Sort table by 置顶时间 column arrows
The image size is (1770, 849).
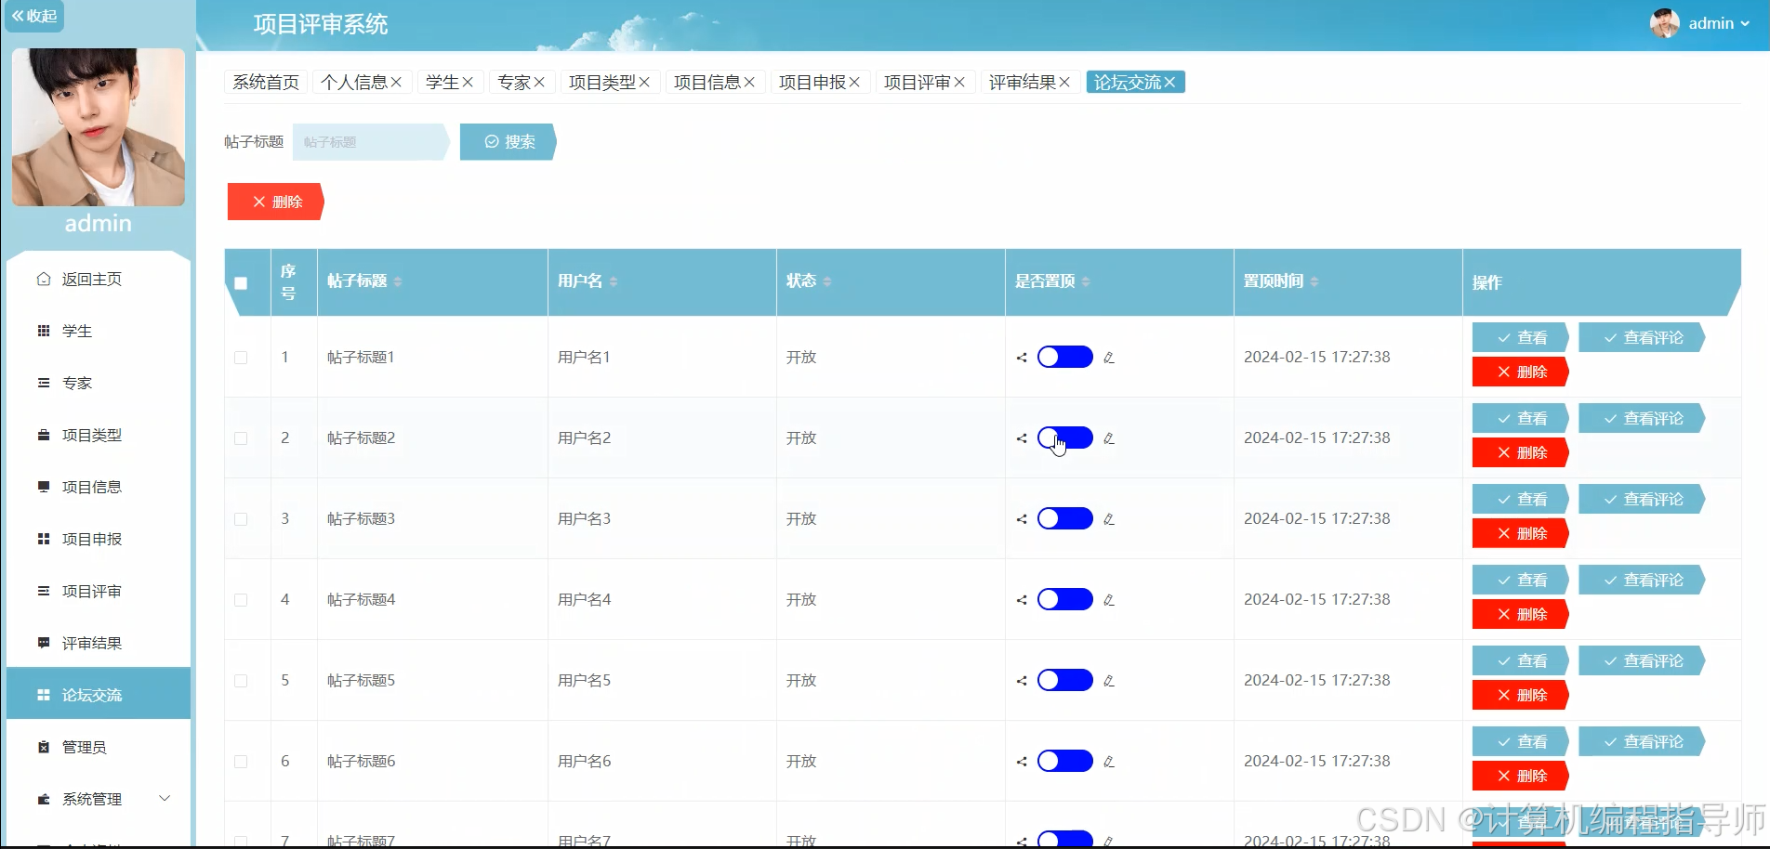click(x=1314, y=281)
